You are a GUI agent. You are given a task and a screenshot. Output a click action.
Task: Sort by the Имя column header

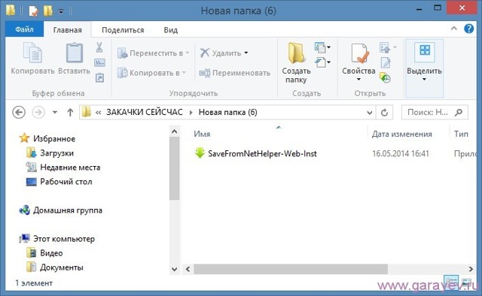(202, 134)
